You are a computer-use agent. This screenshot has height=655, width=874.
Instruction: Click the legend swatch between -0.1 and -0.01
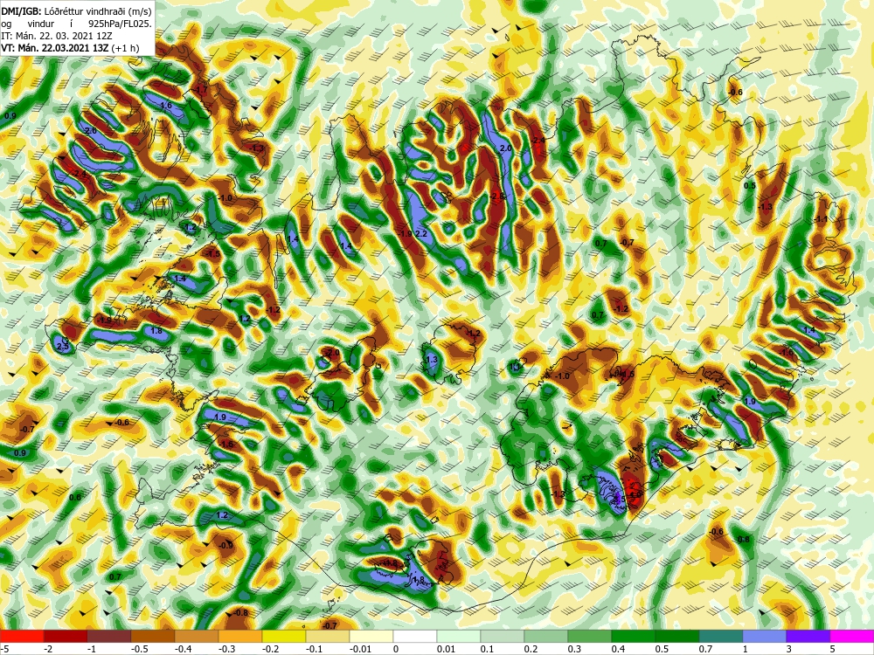tap(328, 636)
